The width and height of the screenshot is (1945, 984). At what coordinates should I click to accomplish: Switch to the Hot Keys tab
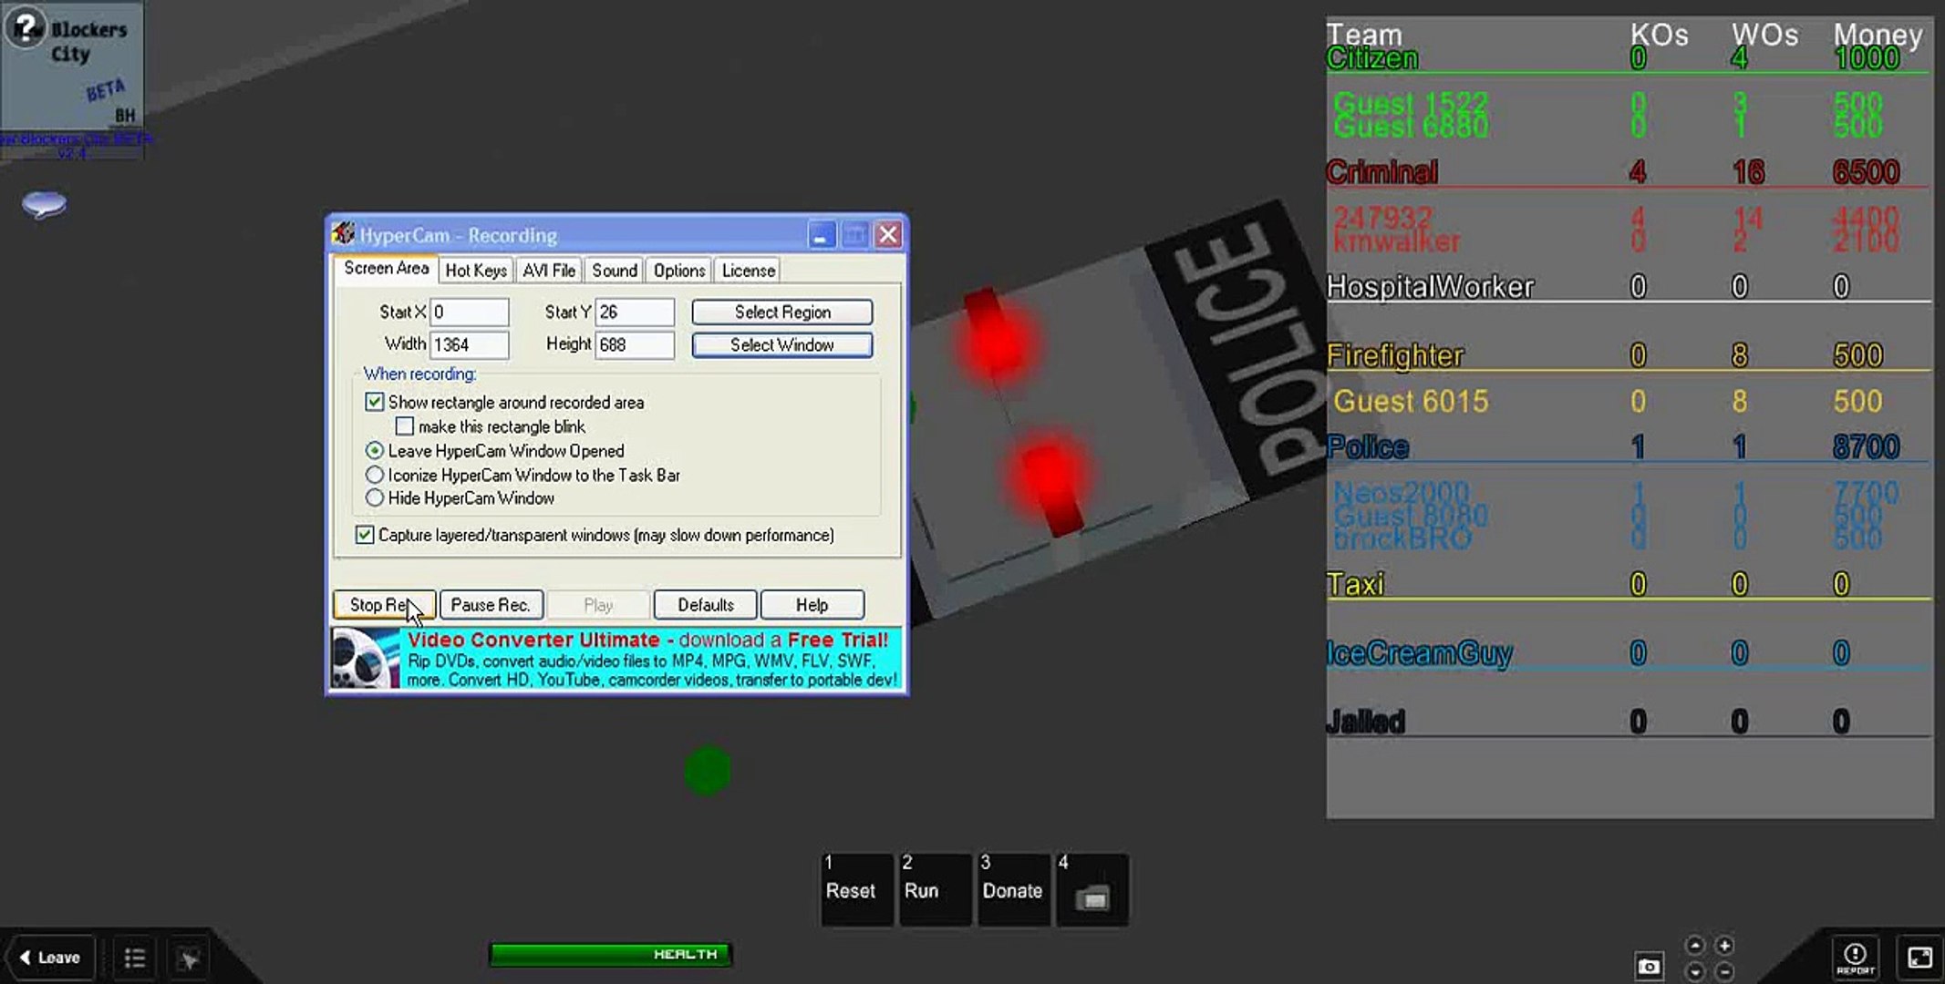475,271
